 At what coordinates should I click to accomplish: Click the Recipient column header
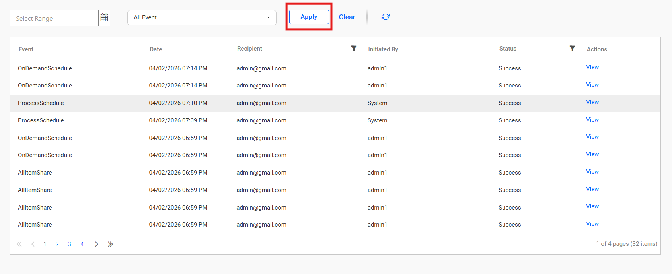pos(249,49)
